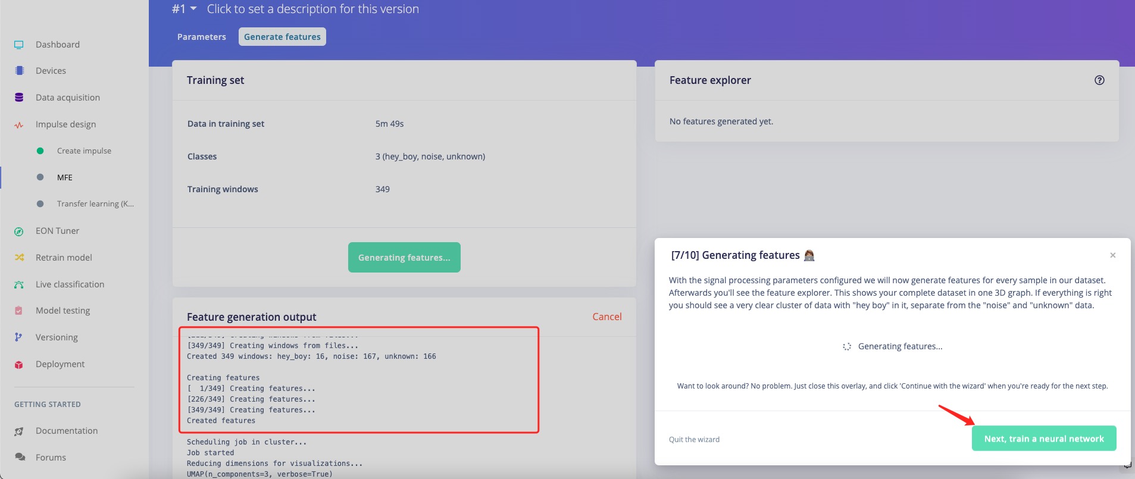Click the Devices chip icon

coord(19,71)
